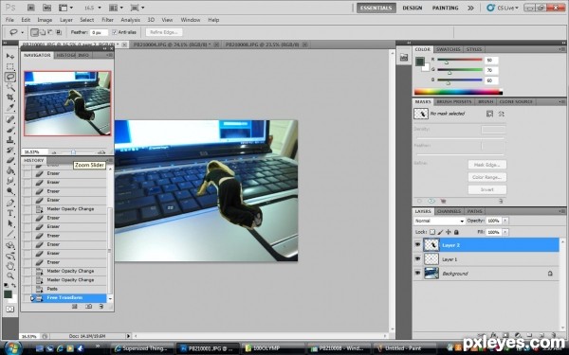Viewport: 569px width, 355px height.
Task: Select the Crop tool
Action: point(10,98)
